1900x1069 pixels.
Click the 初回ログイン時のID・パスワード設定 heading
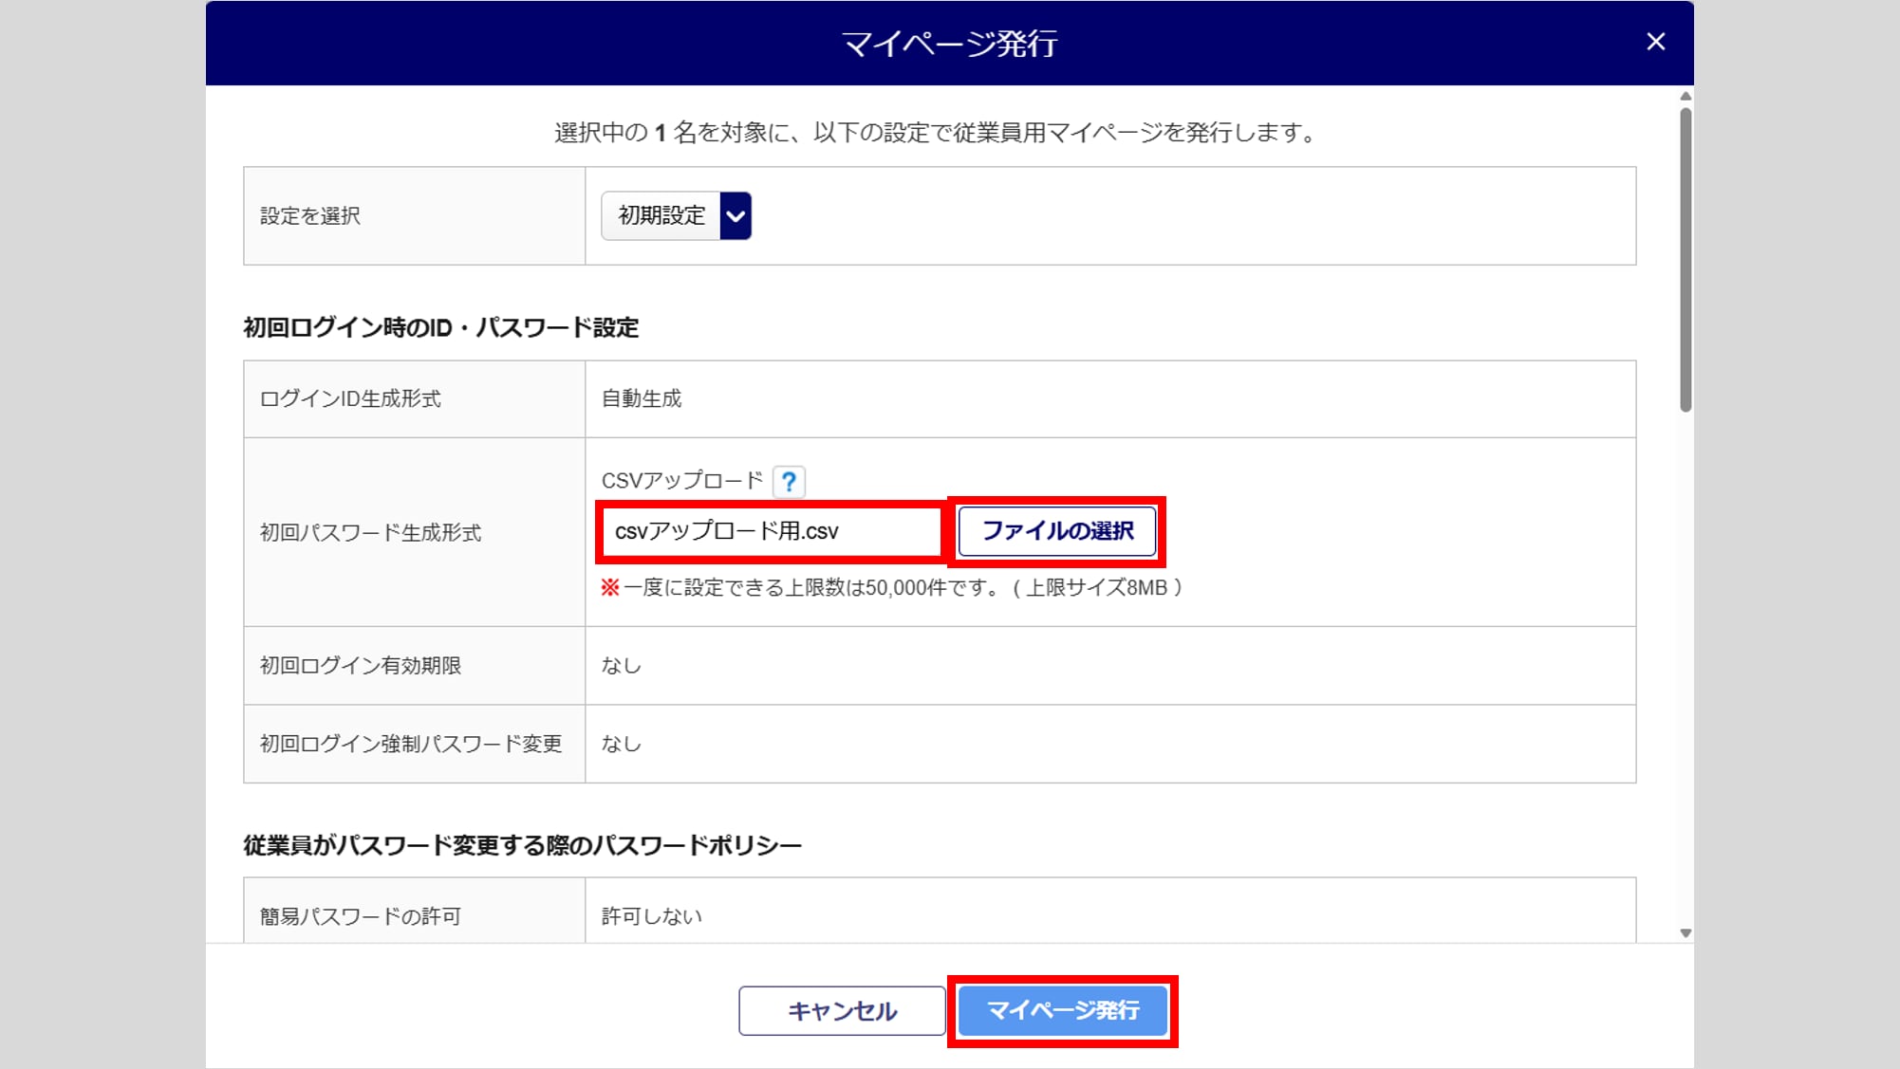[441, 327]
